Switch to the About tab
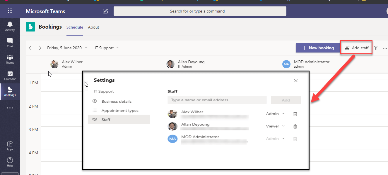The height and width of the screenshot is (175, 388). point(93,27)
